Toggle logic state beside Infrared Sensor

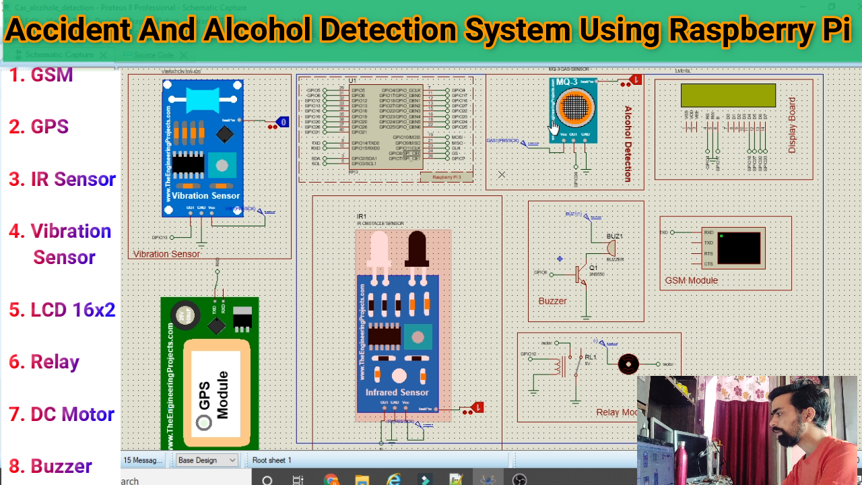477,407
